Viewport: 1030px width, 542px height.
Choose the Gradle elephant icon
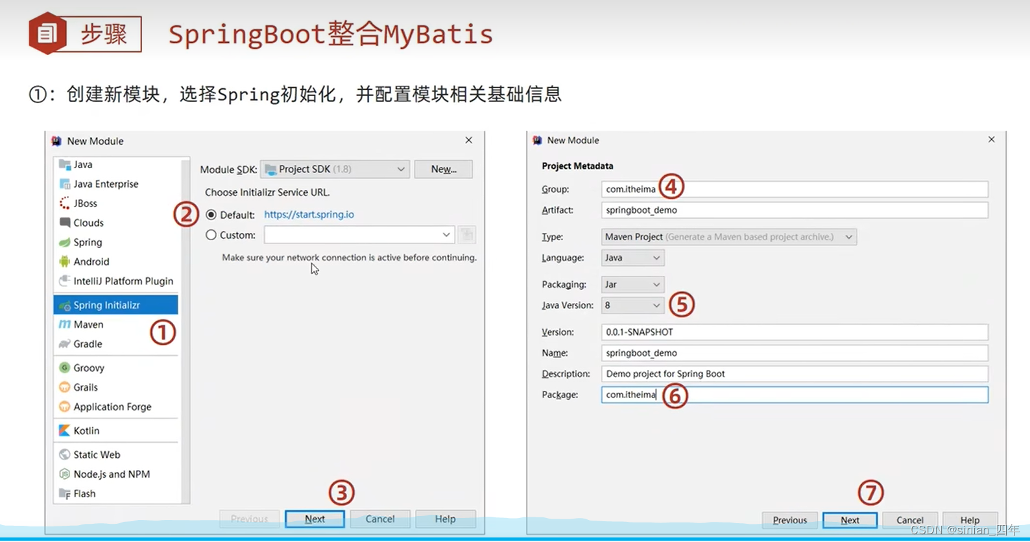point(65,345)
